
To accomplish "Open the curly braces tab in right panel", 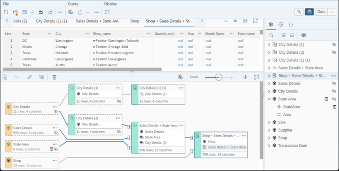I will [291, 25].
